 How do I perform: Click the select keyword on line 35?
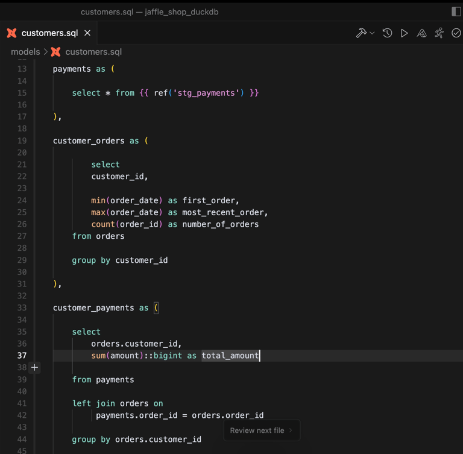pyautogui.click(x=86, y=332)
